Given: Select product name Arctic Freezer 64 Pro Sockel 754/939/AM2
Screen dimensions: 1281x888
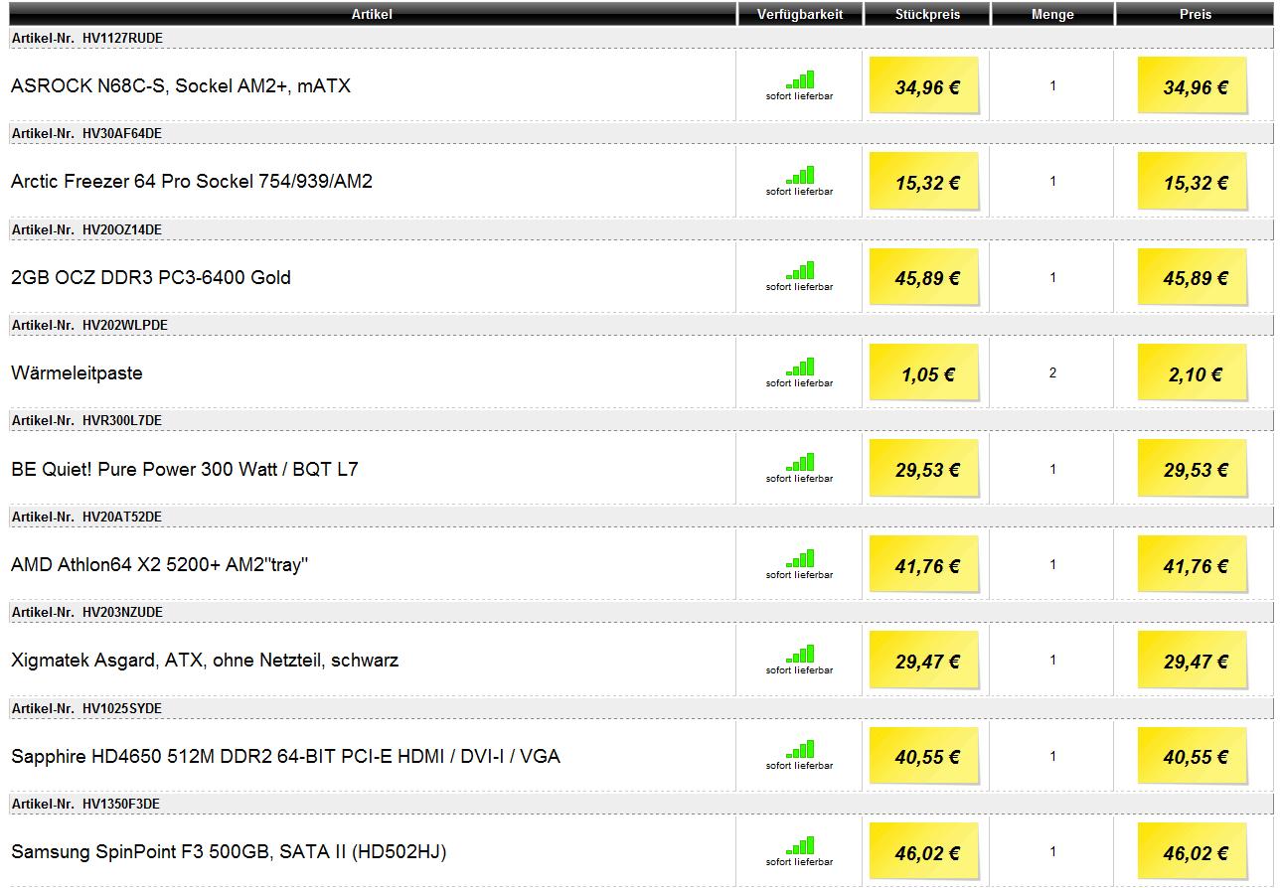Looking at the screenshot, I should 192,182.
